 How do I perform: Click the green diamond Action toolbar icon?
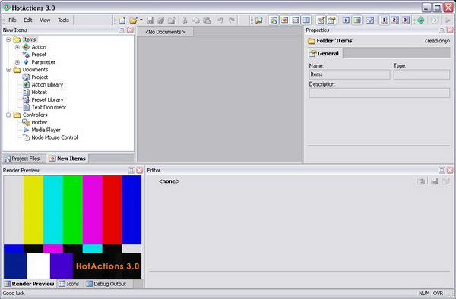421,20
